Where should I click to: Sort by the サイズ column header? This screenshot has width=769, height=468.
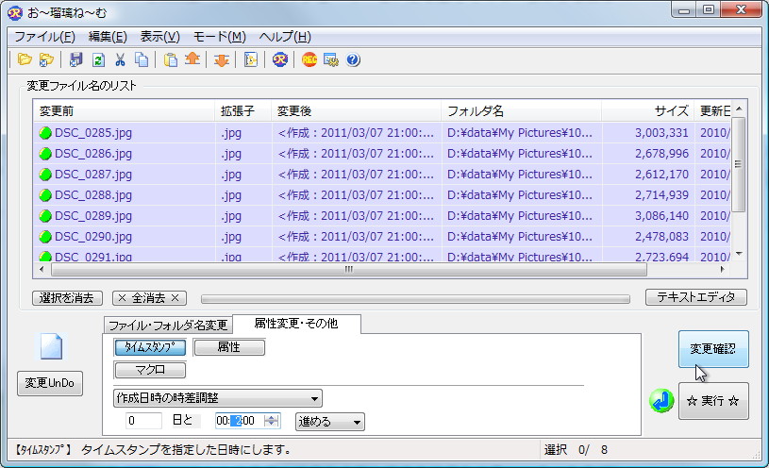(648, 111)
